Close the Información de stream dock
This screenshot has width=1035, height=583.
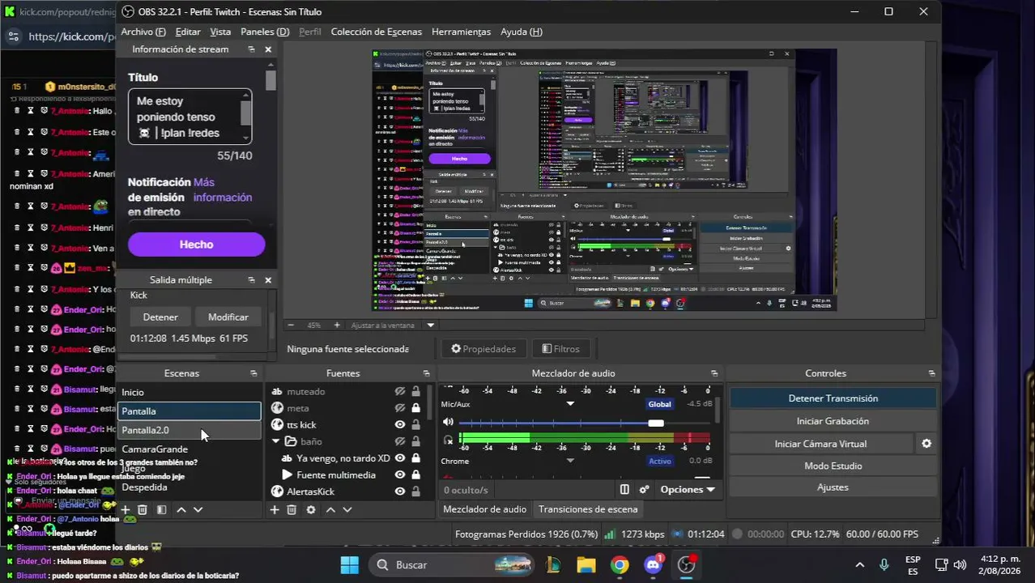coord(268,49)
